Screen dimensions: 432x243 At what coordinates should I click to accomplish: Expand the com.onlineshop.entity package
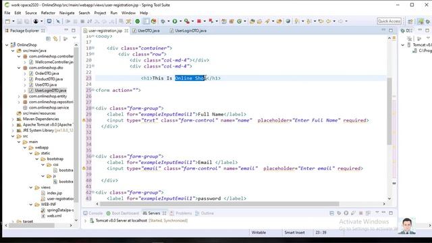tap(19, 96)
